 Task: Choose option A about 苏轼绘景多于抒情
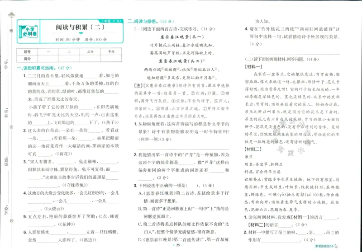point(184,197)
